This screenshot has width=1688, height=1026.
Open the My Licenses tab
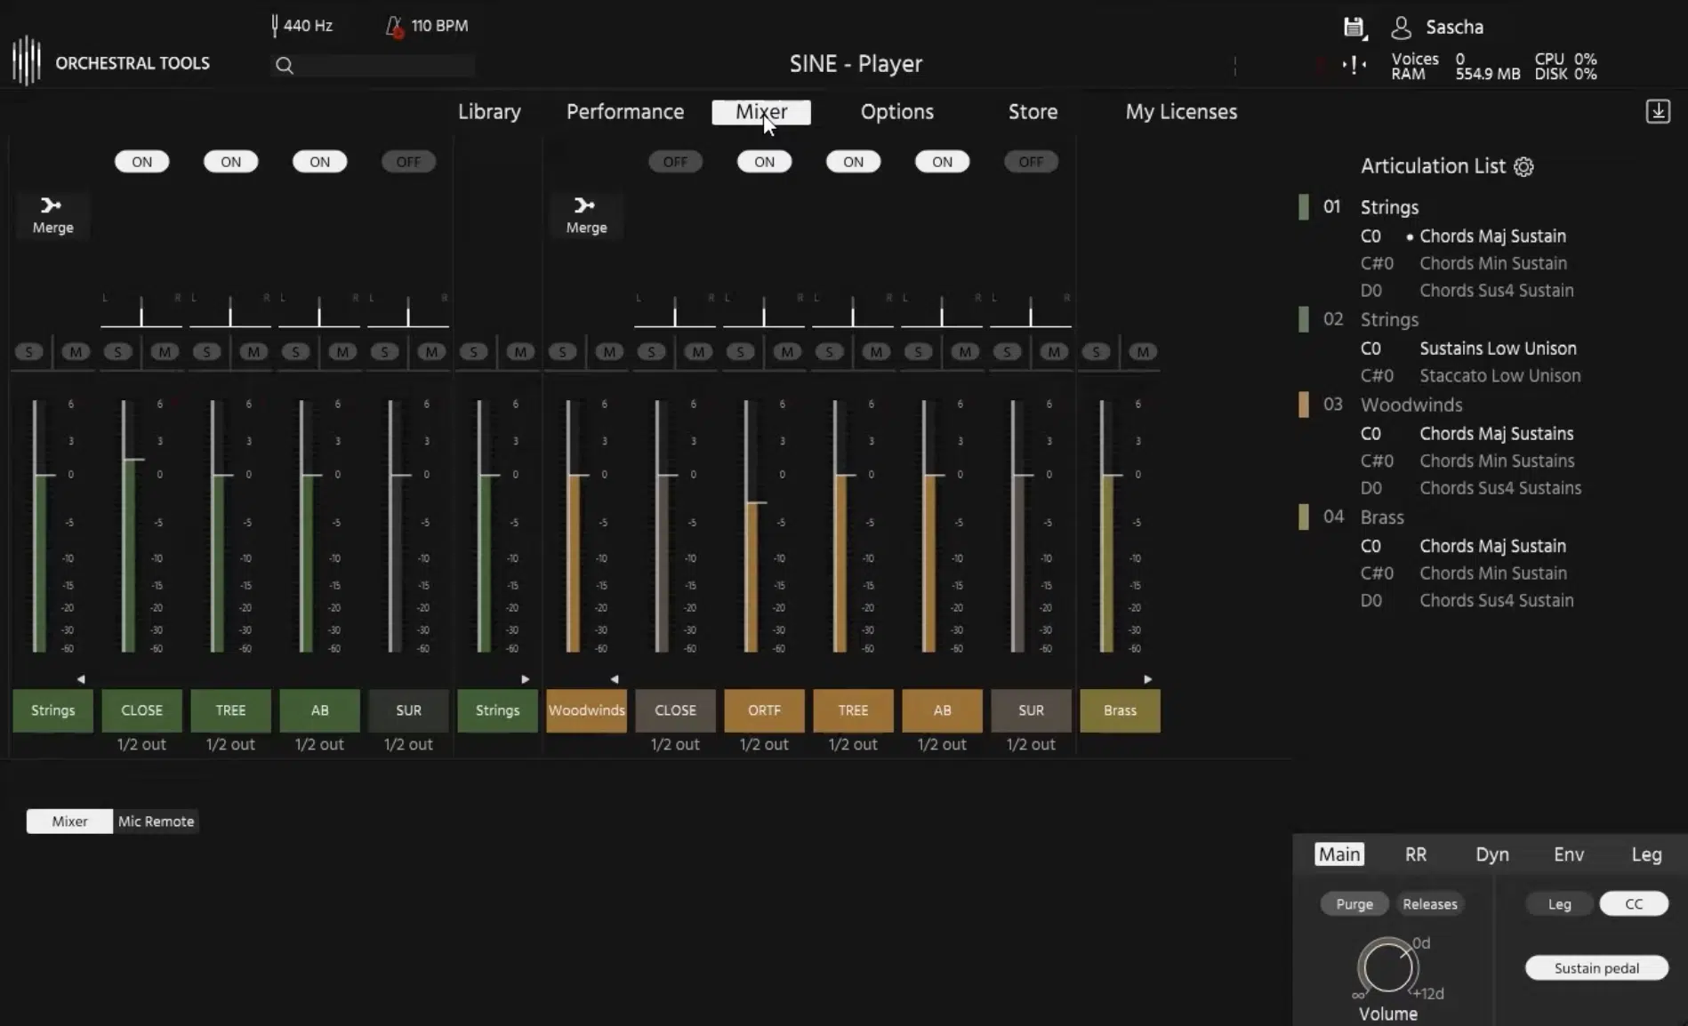click(1181, 112)
